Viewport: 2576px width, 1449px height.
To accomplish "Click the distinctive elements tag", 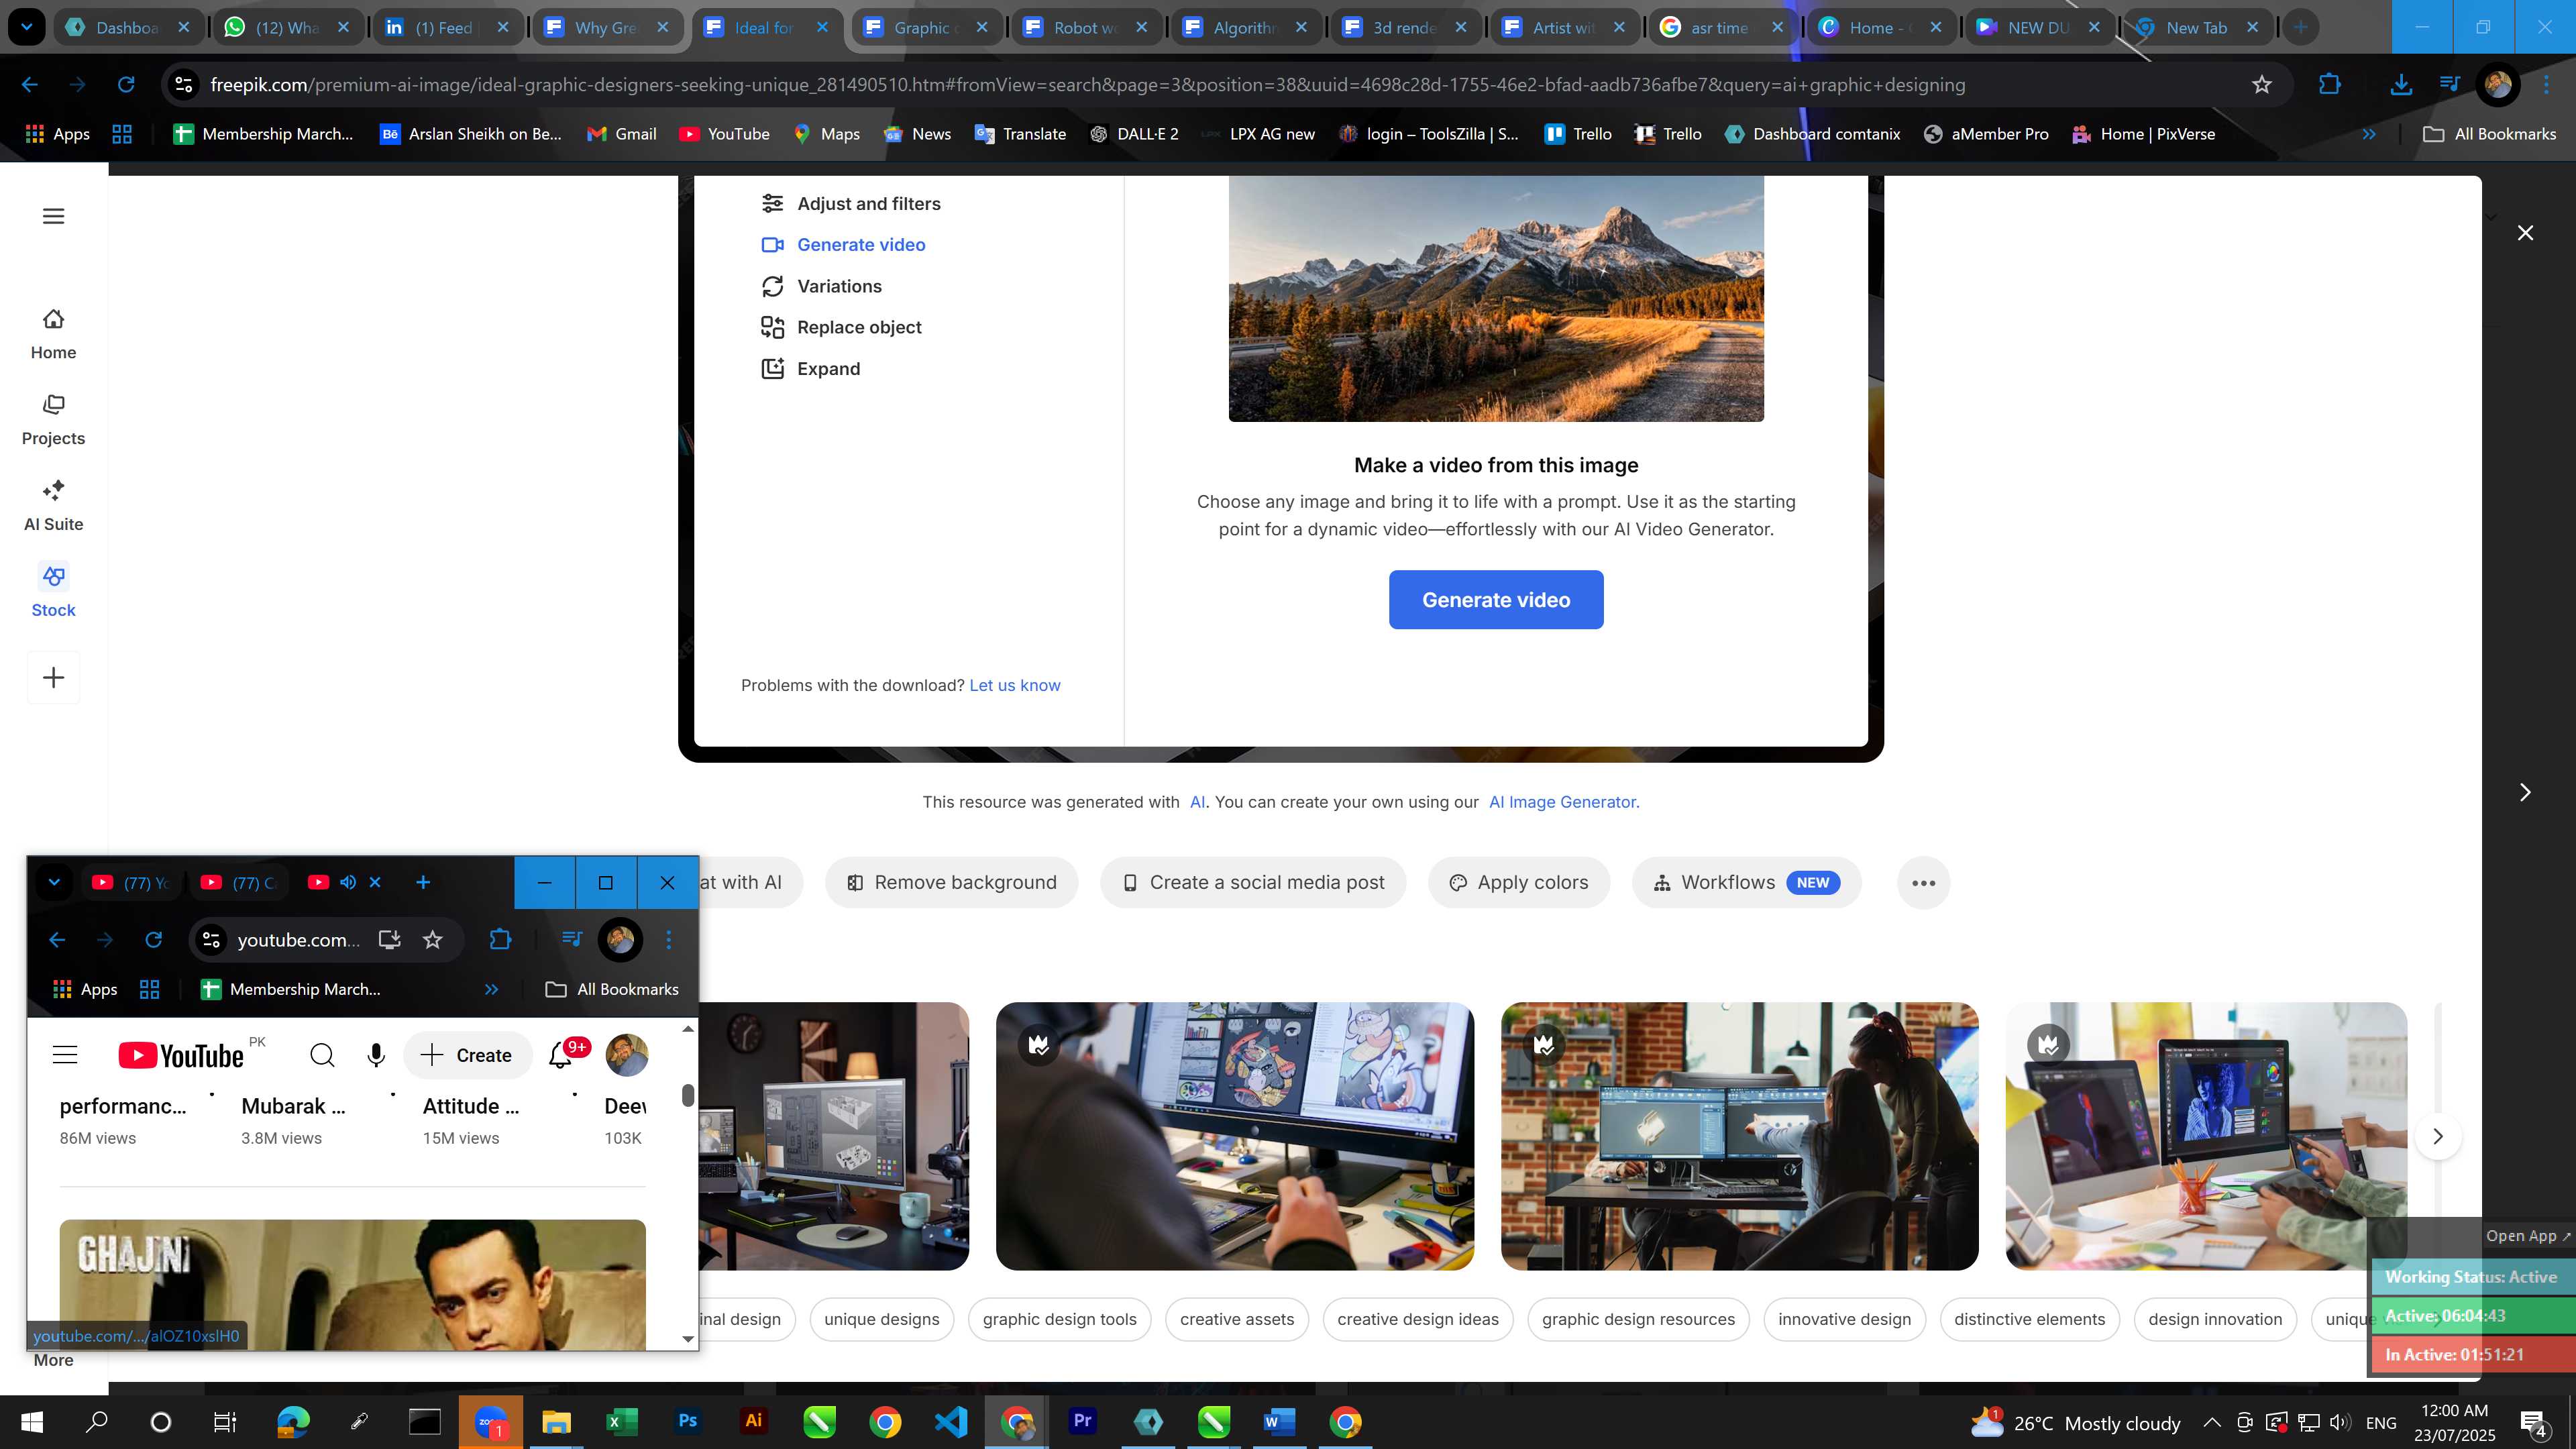I will pos(2029,1320).
